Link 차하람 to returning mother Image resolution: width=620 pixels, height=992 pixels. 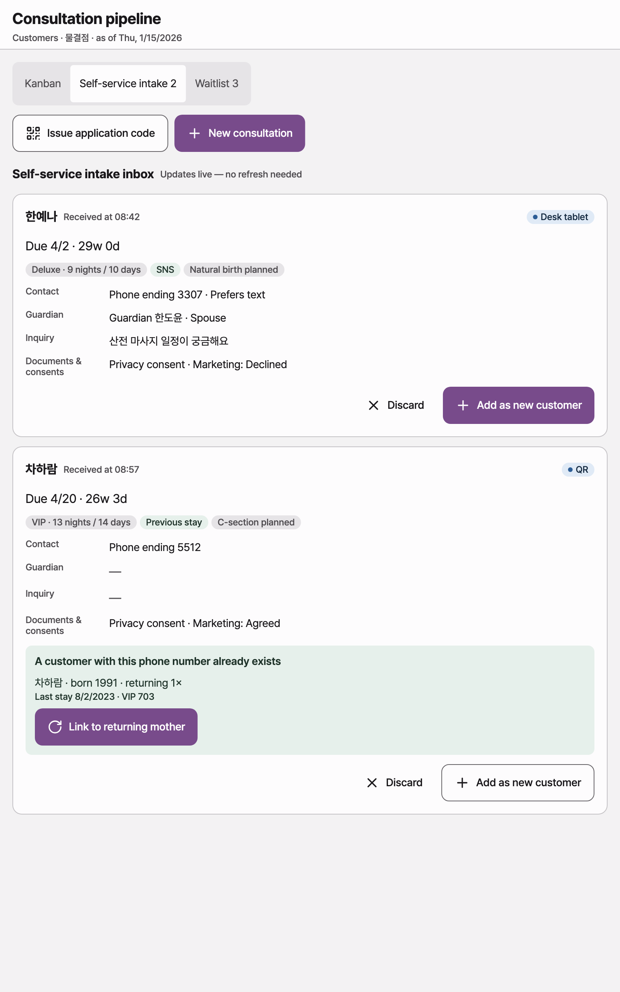point(116,727)
